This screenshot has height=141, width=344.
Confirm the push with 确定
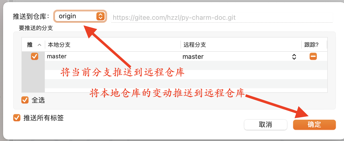(x=314, y=125)
